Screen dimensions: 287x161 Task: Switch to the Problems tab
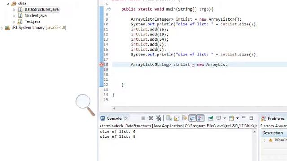(x=276, y=119)
